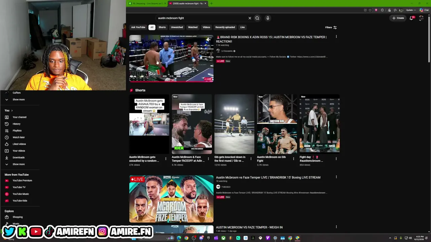The width and height of the screenshot is (431, 242).
Task: Click the Create button
Action: point(398,18)
